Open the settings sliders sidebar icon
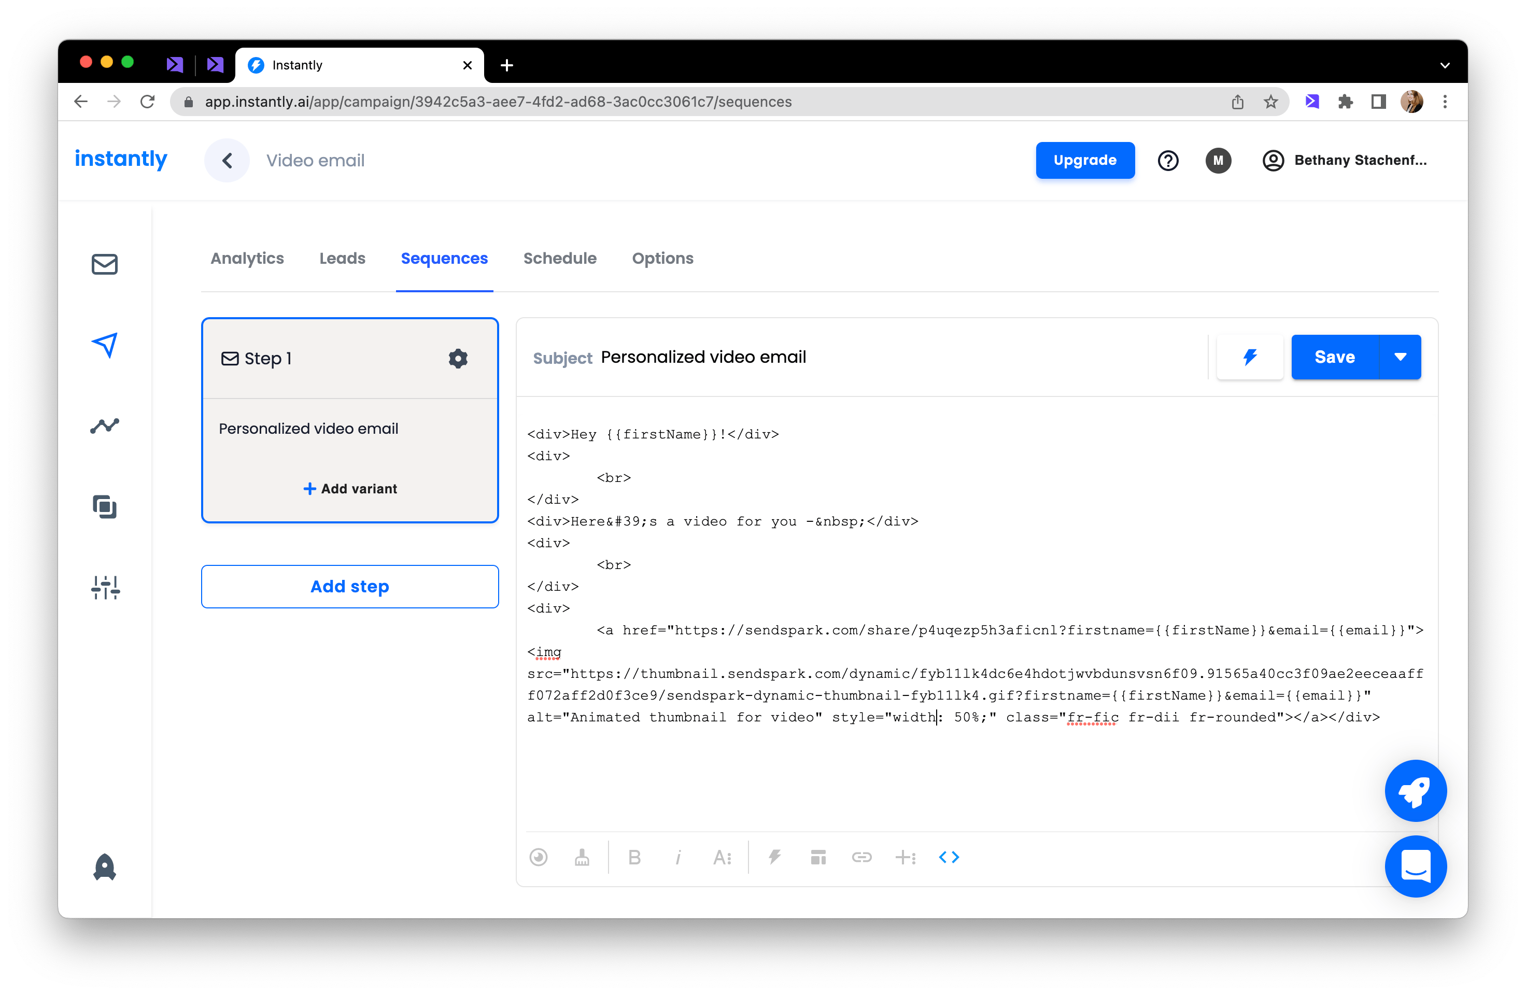Viewport: 1526px width, 995px height. pyautogui.click(x=105, y=587)
